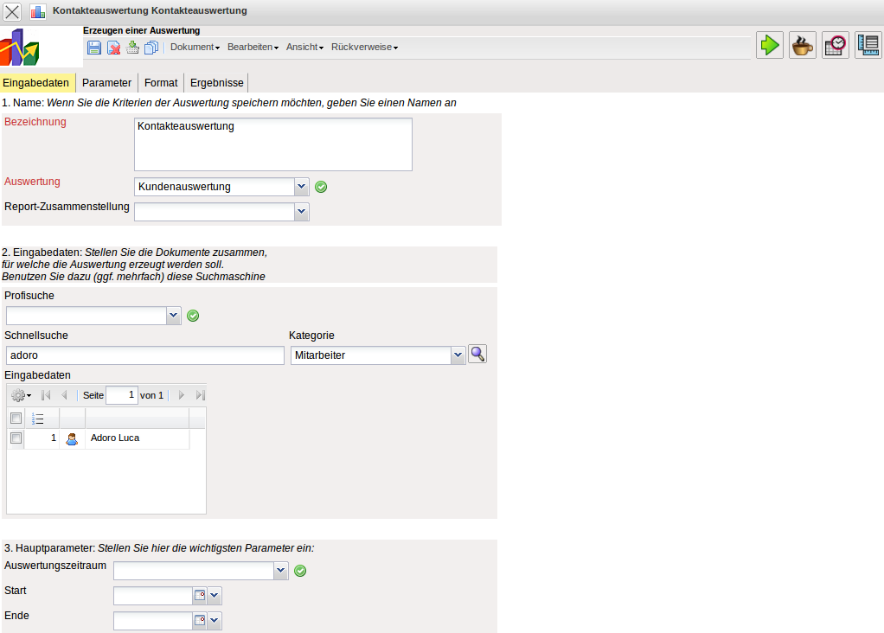Click the copy document icon
Viewport: 884px width, 633px height.
point(151,48)
